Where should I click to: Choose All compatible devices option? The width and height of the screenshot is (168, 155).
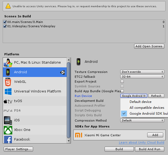144,107
